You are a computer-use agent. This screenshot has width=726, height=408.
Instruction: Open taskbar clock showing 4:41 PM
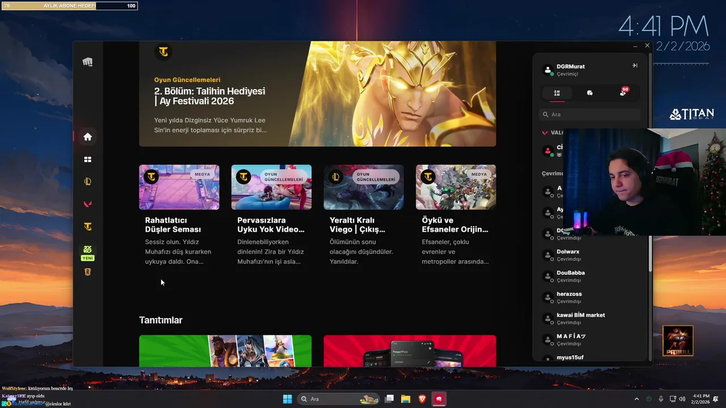[x=701, y=399]
